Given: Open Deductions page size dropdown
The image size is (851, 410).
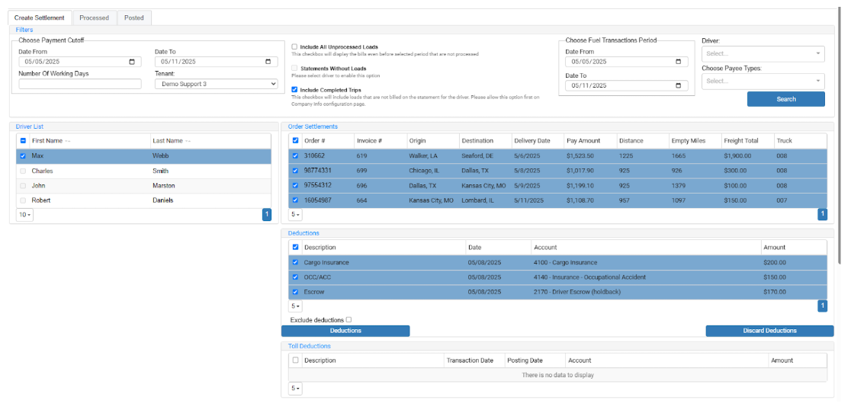Looking at the screenshot, I should [294, 306].
